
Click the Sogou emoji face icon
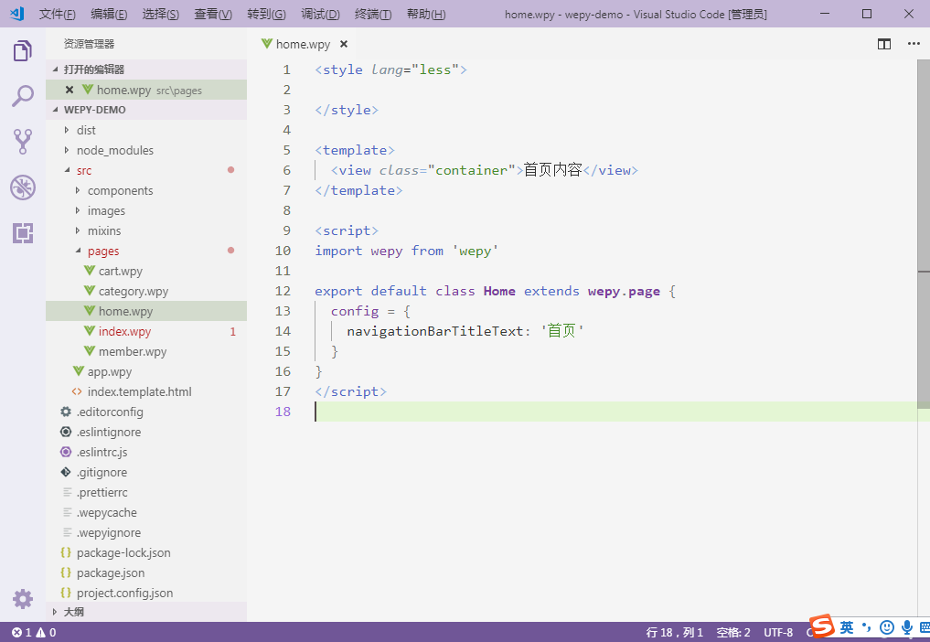pyautogui.click(x=887, y=627)
